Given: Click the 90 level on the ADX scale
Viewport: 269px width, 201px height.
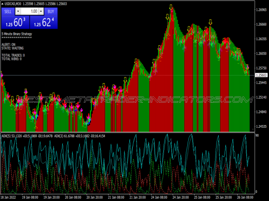Looking at the screenshot, I should 257,135.
